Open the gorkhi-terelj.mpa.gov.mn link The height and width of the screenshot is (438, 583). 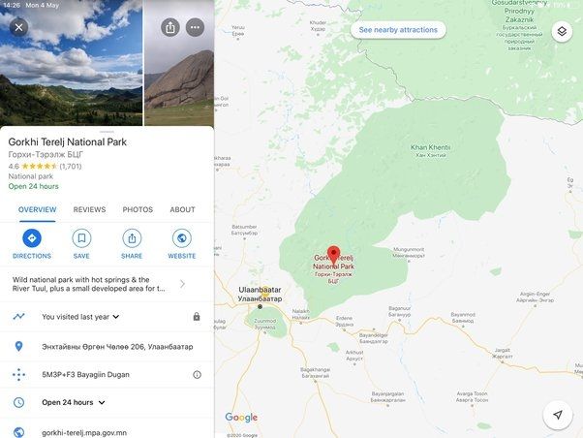click(84, 433)
